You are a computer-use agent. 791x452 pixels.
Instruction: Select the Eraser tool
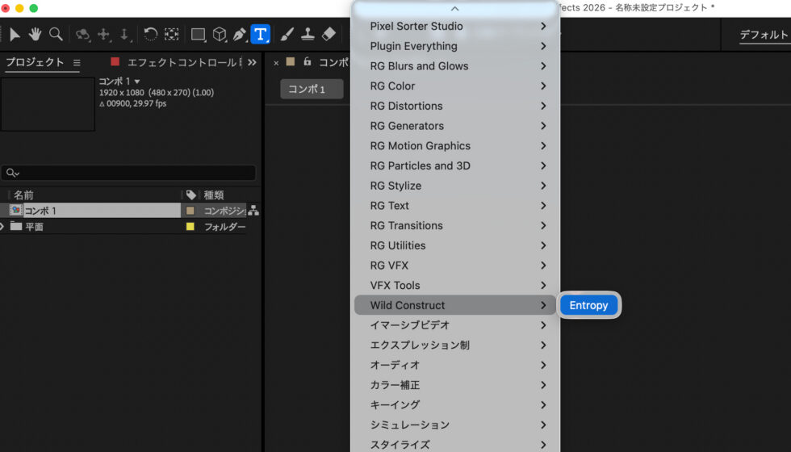click(x=329, y=34)
